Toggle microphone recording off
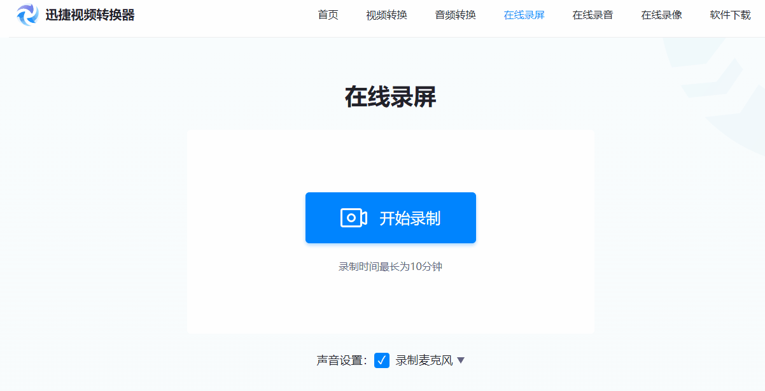 tap(381, 360)
